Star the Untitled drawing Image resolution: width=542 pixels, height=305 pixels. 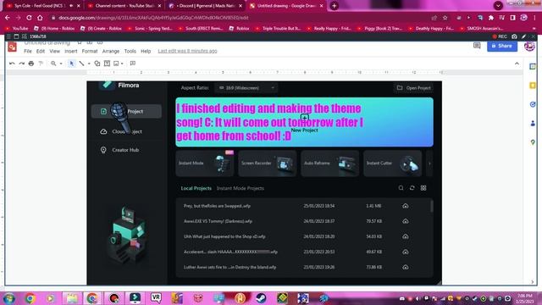tap(80, 43)
